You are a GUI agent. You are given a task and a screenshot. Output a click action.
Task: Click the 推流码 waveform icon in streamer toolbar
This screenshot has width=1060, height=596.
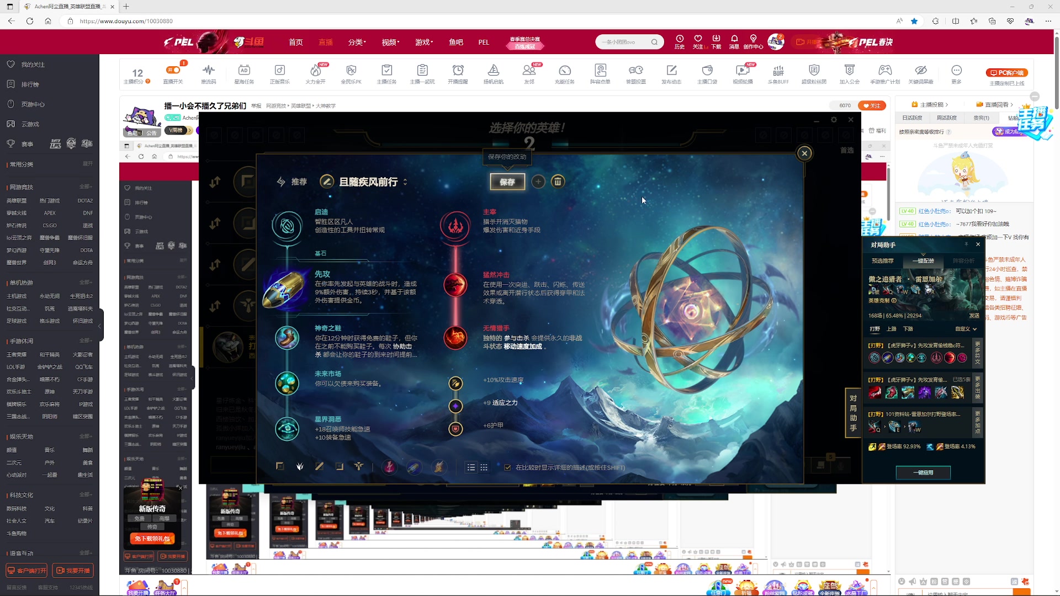(208, 74)
